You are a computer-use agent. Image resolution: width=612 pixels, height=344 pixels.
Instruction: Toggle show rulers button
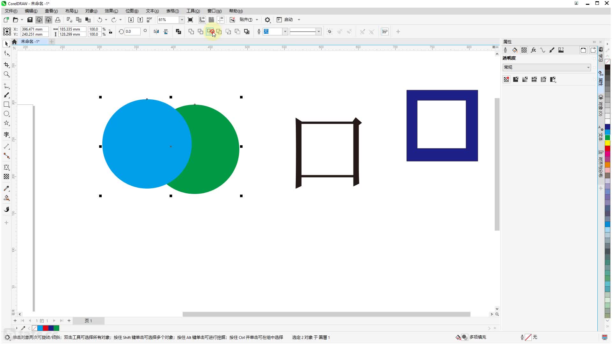(202, 20)
